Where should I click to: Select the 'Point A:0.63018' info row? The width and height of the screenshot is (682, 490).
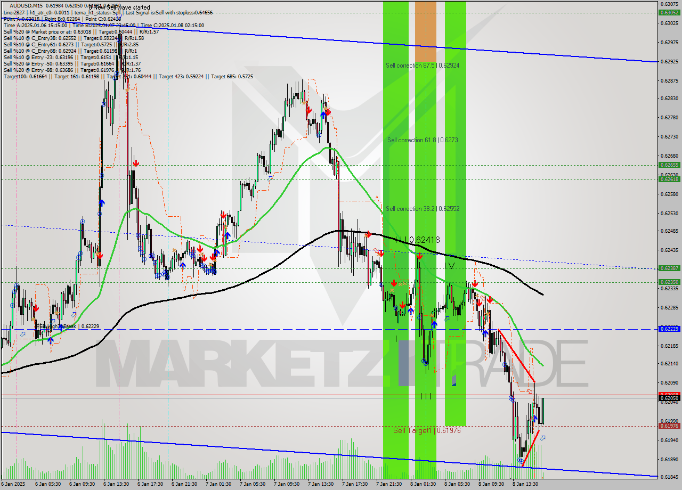pos(62,19)
